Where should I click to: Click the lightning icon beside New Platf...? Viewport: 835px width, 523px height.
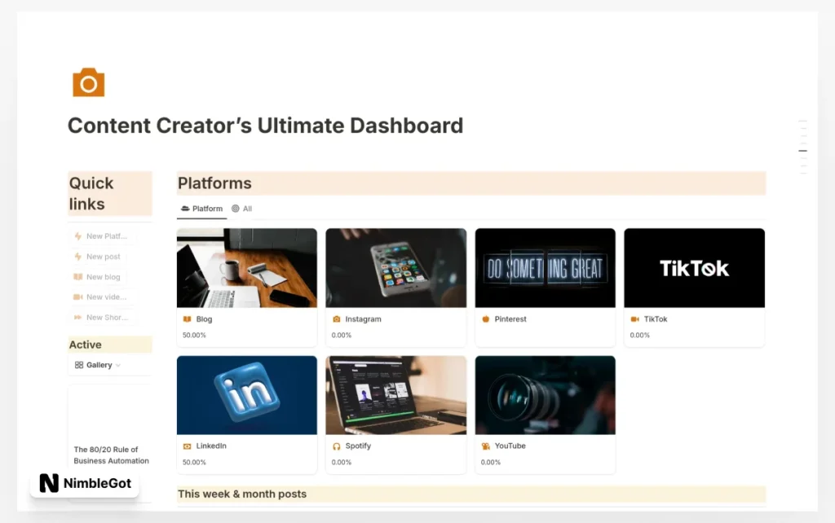[x=78, y=236]
